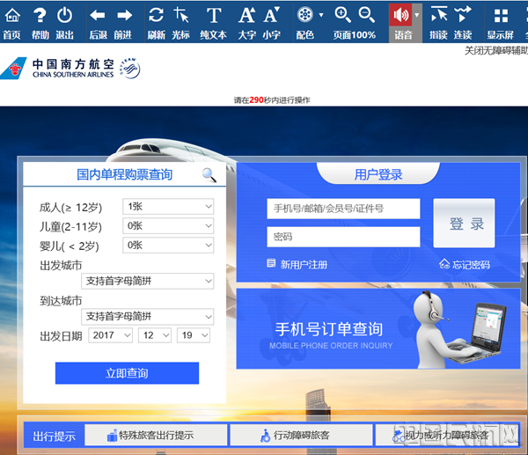The height and width of the screenshot is (455, 528).
Task: Select the 用户登录 tab header
Action: point(378,174)
